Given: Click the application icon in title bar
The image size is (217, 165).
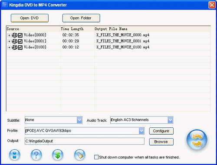Looking at the screenshot, I should (5, 5).
